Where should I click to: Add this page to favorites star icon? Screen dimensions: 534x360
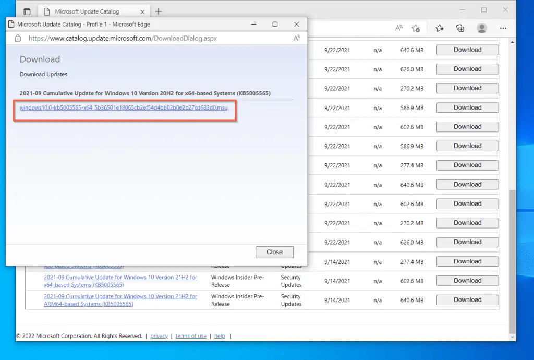point(416,28)
